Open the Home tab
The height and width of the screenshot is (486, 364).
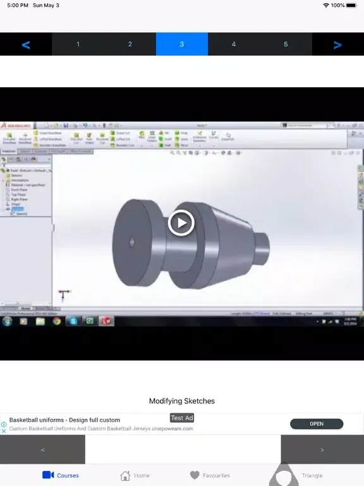[x=135, y=475]
